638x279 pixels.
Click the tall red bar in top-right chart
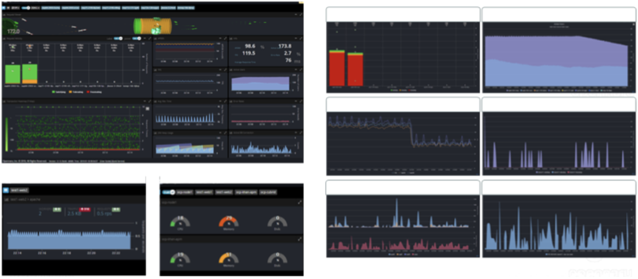tap(337, 69)
